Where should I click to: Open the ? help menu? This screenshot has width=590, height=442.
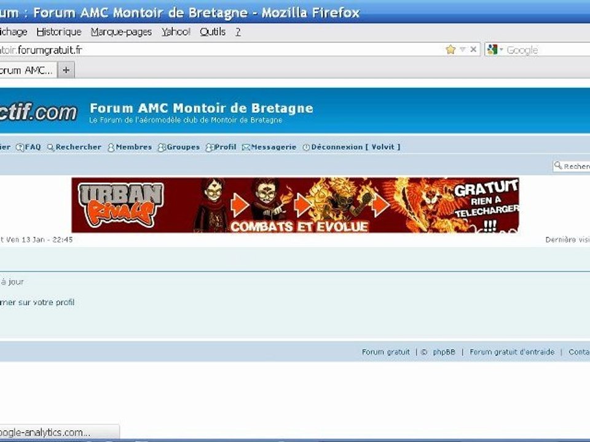pyautogui.click(x=238, y=32)
